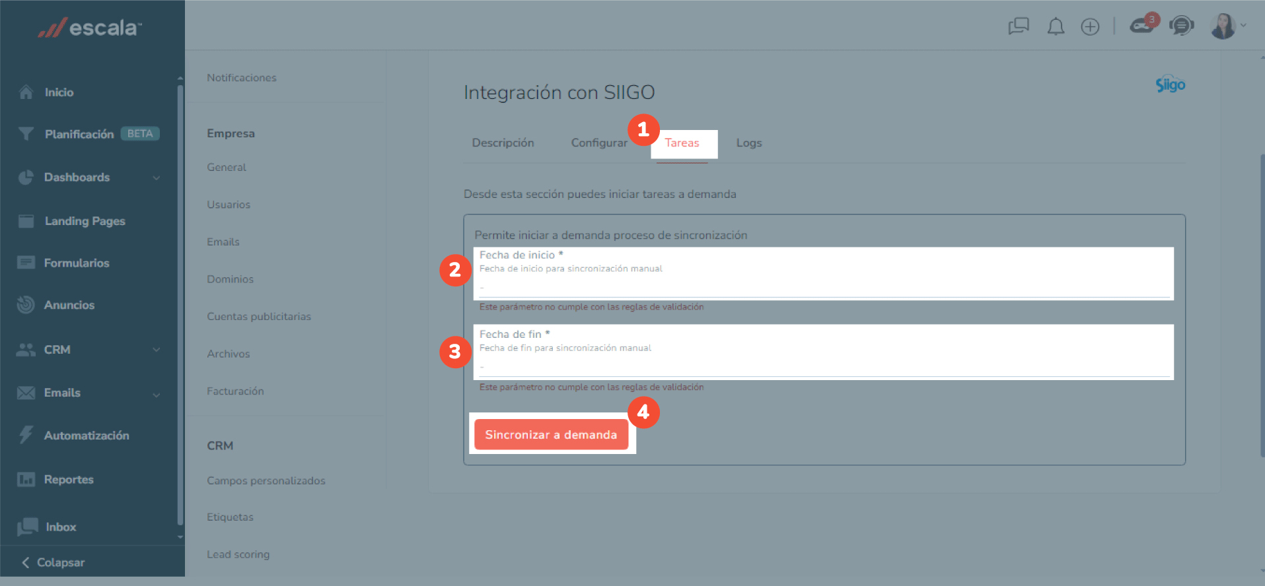
Task: Open the chat windows icon in top bar
Action: (x=1019, y=26)
